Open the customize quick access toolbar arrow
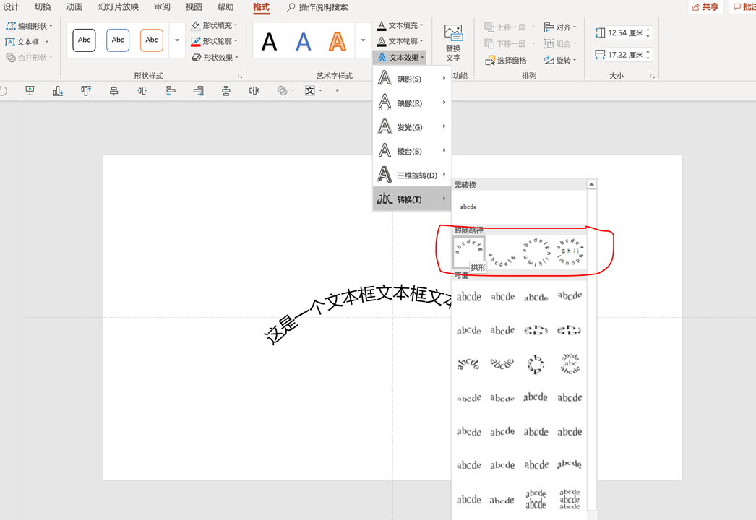 tap(337, 90)
